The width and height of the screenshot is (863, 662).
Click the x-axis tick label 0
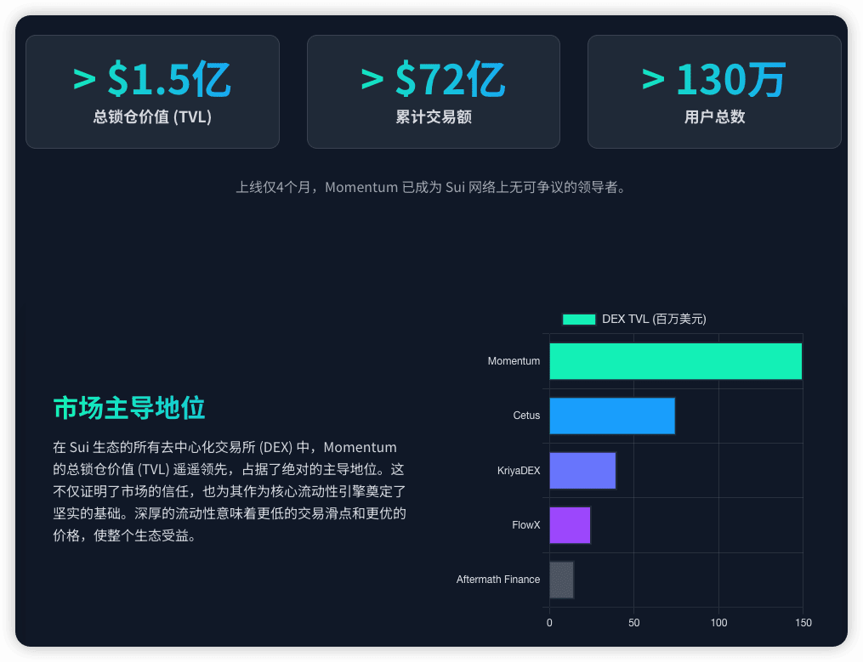pyautogui.click(x=549, y=622)
